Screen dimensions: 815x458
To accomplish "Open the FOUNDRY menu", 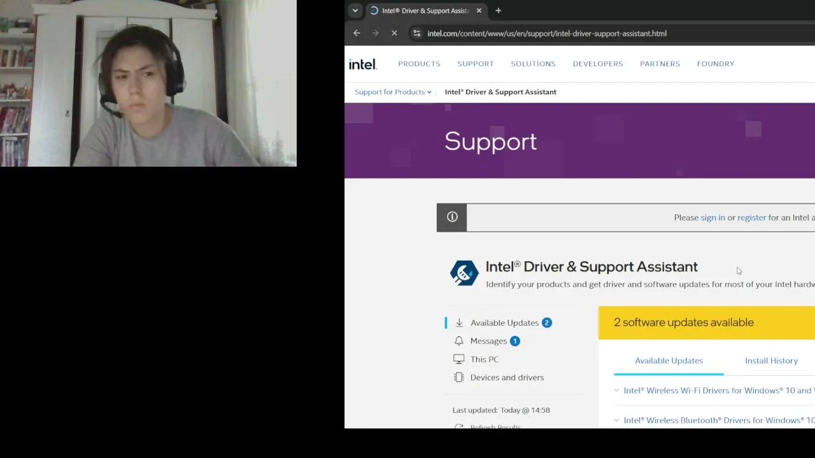I will tap(716, 64).
